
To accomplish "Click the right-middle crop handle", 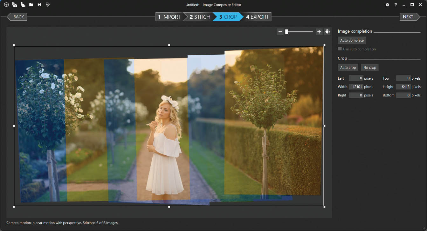I will click(x=324, y=126).
